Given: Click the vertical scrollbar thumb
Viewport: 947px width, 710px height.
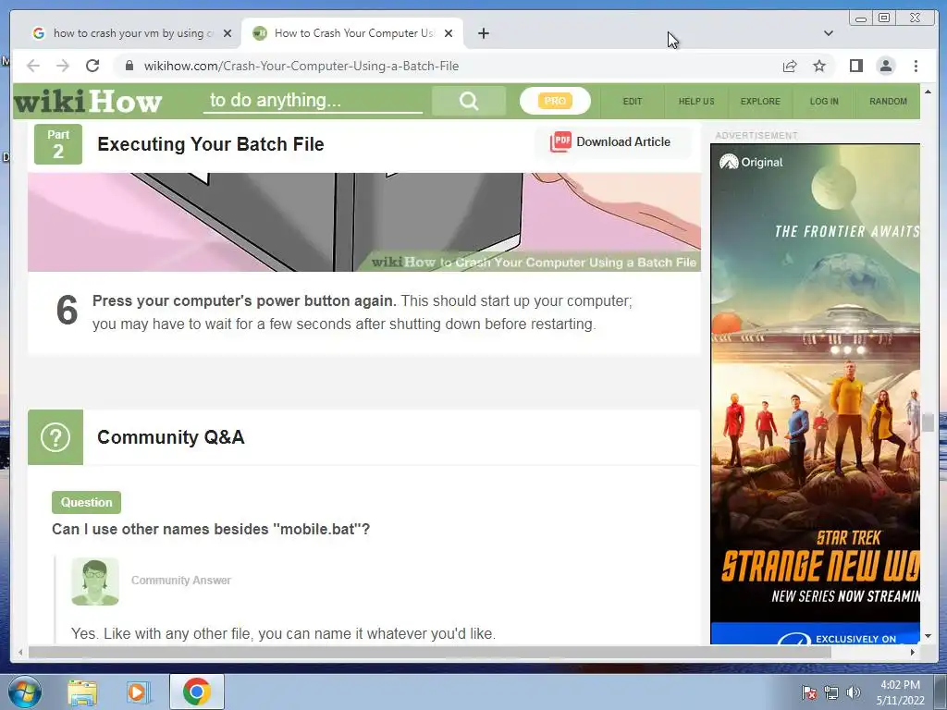Looking at the screenshot, I should tap(929, 422).
